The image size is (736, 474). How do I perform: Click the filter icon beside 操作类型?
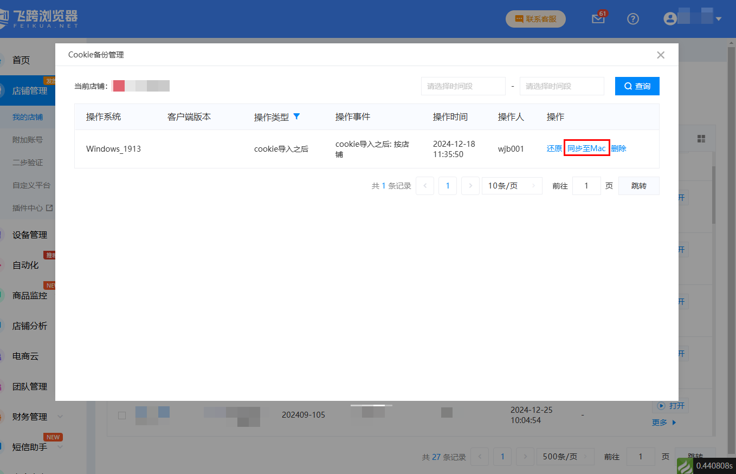click(296, 116)
